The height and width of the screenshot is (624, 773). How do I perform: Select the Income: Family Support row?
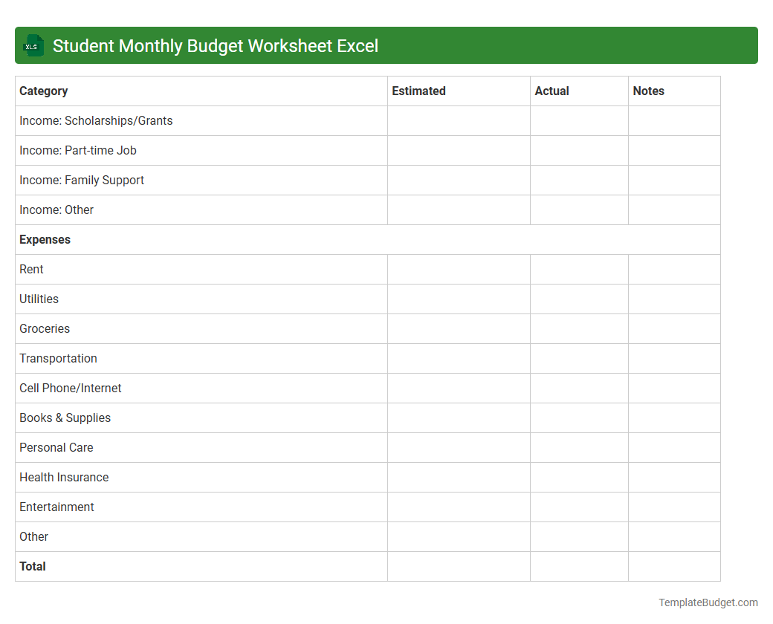[82, 180]
